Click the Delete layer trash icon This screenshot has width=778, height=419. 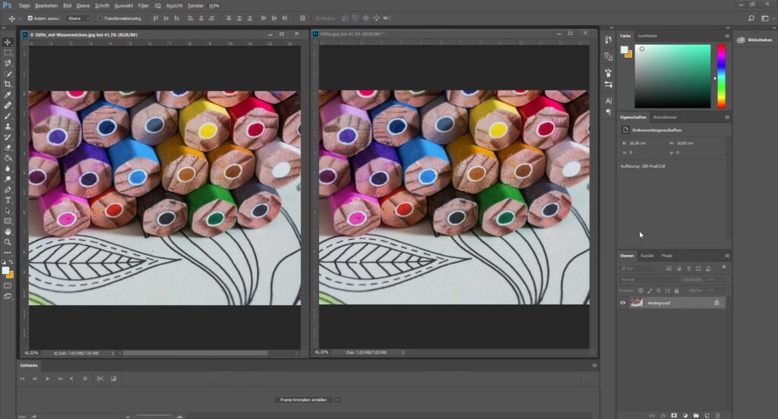(718, 415)
